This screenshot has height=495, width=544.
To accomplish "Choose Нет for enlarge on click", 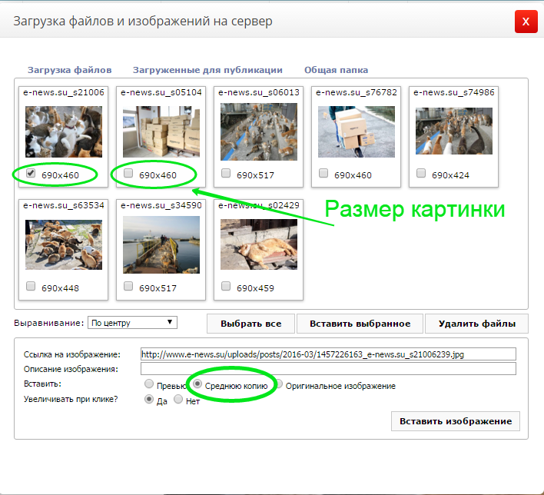I will coord(178,400).
